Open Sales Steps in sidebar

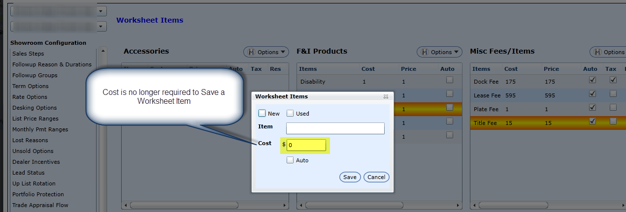tap(28, 54)
